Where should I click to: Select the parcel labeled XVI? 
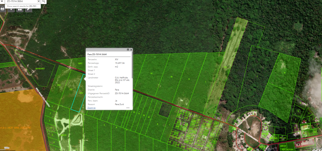point(58,85)
